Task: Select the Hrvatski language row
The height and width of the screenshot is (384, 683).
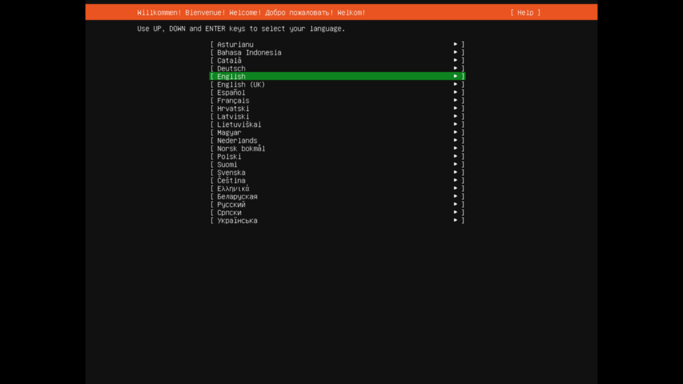Action: (337, 109)
